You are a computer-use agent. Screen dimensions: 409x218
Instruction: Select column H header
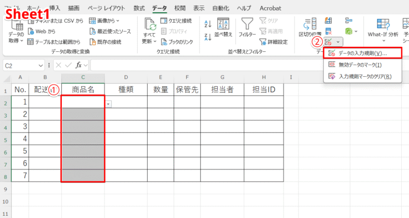coord(264,77)
